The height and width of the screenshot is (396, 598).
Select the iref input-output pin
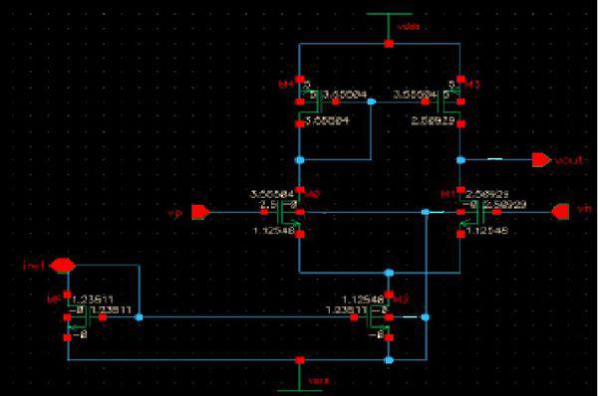(63, 266)
